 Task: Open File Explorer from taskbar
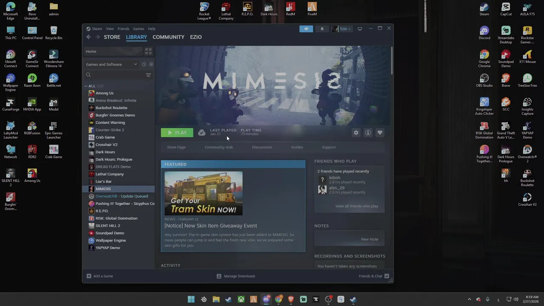[216, 299]
